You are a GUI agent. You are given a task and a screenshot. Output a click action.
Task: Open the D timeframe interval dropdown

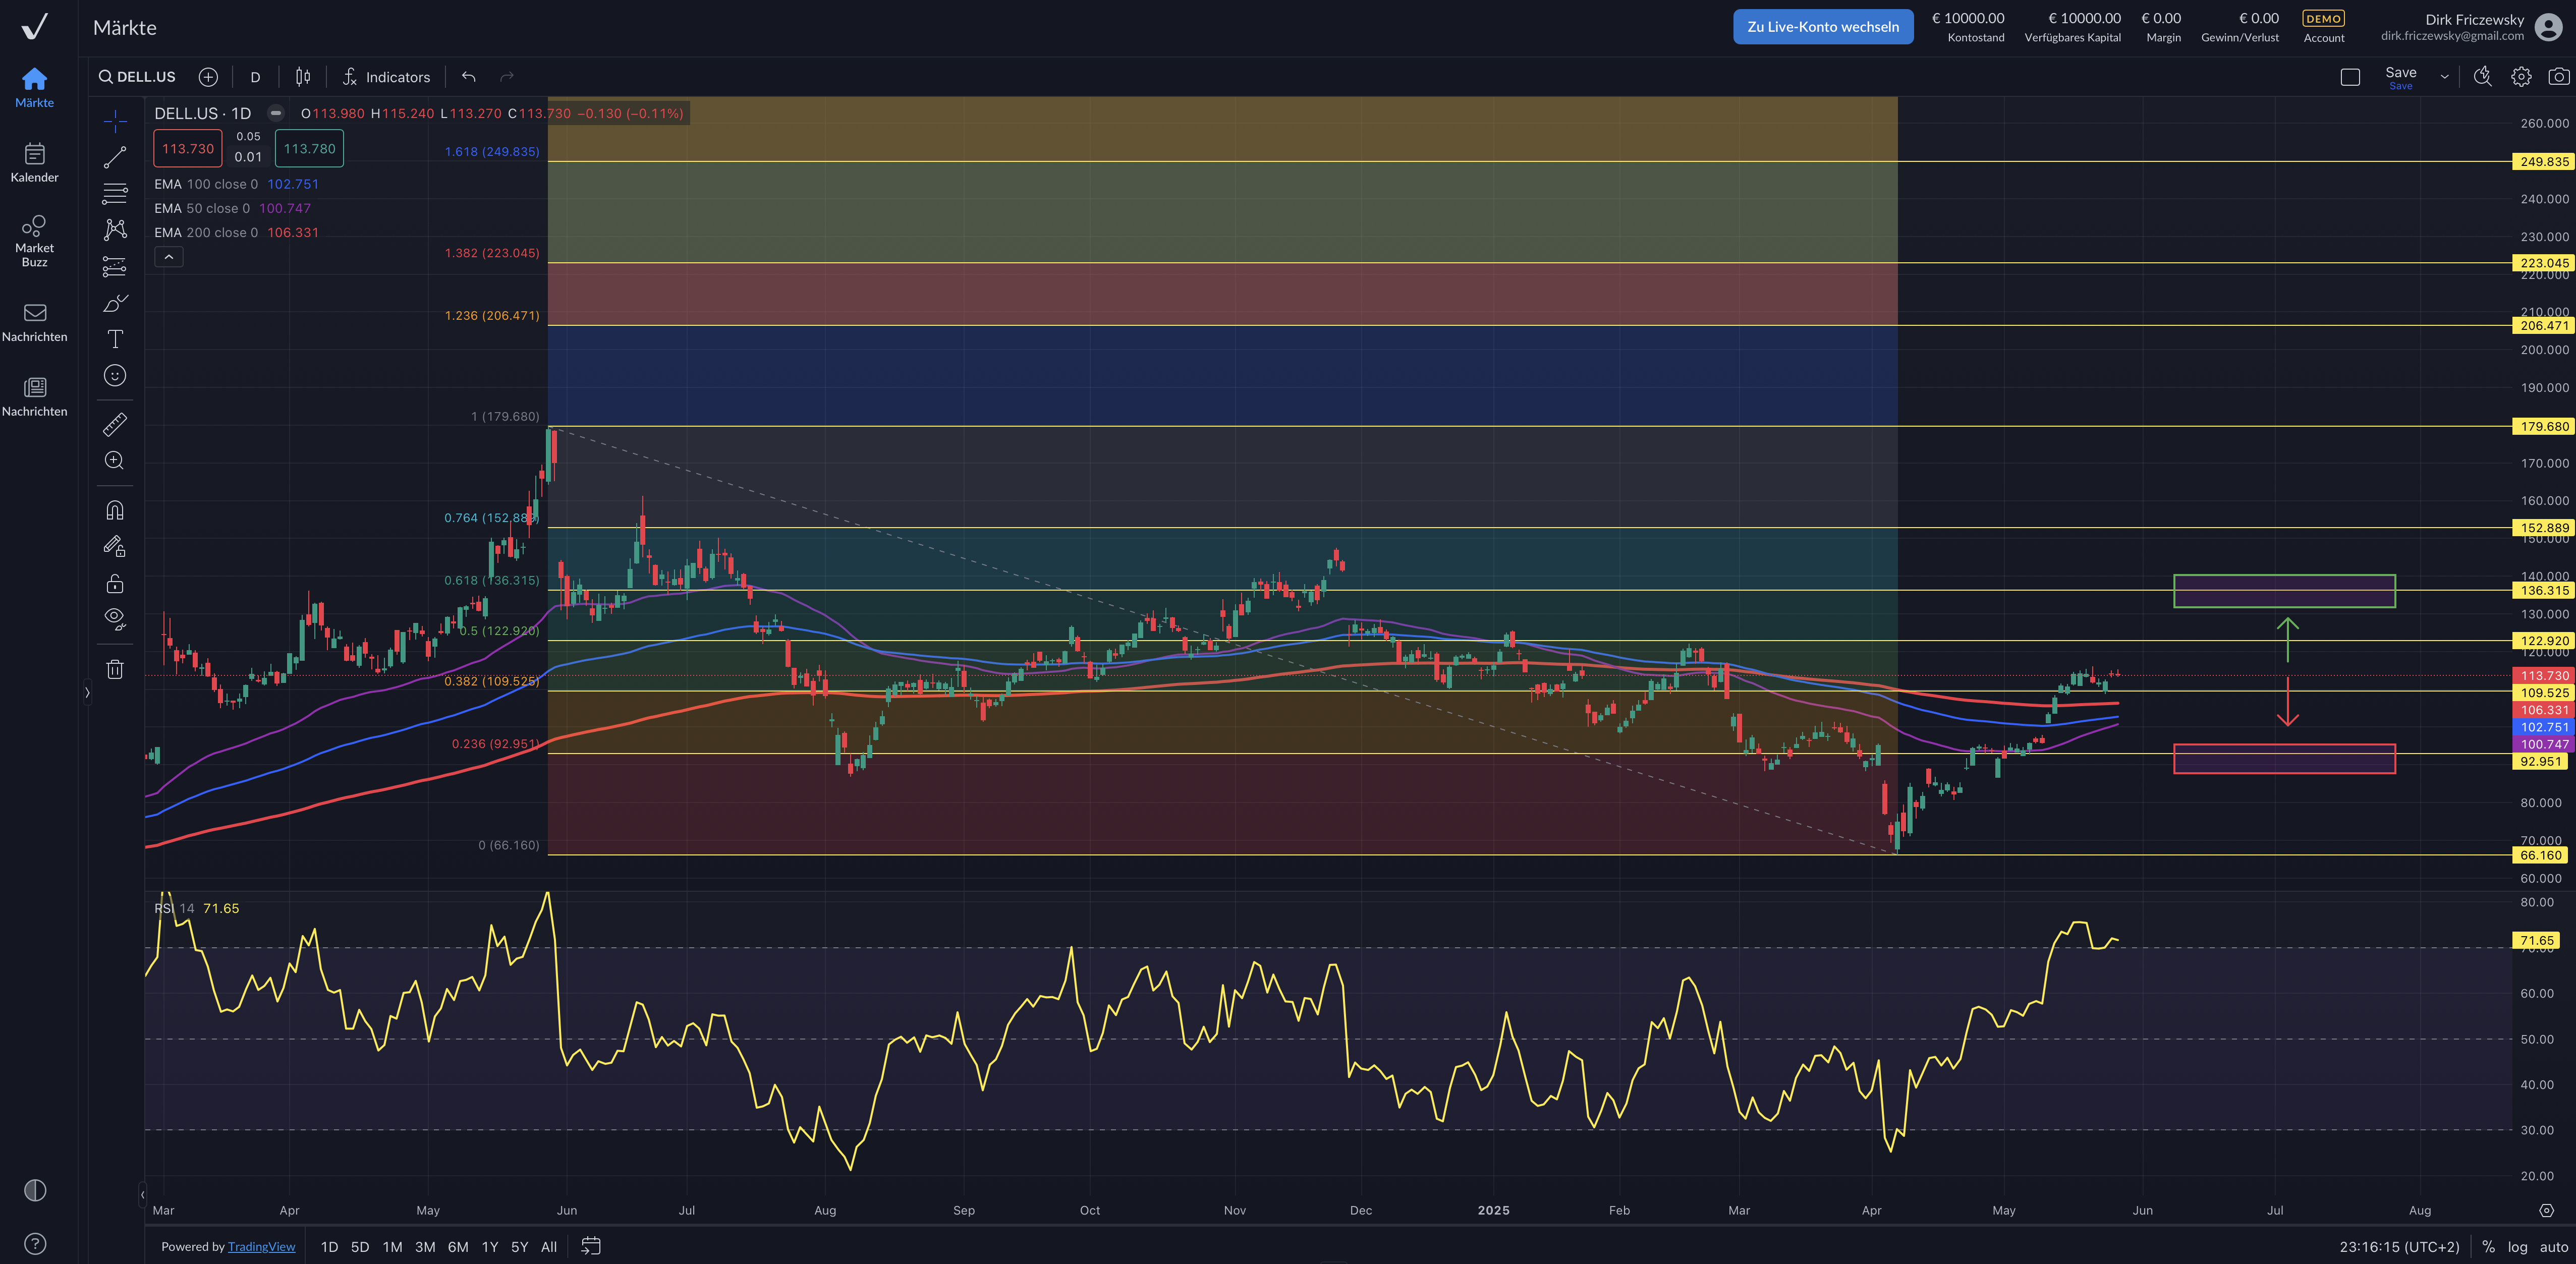point(255,77)
